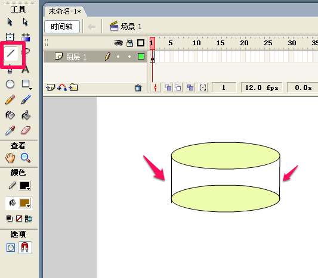Image resolution: width=318 pixels, height=278 pixels.
Task: Click the top ellipse of the cylinder
Action: coord(226,155)
